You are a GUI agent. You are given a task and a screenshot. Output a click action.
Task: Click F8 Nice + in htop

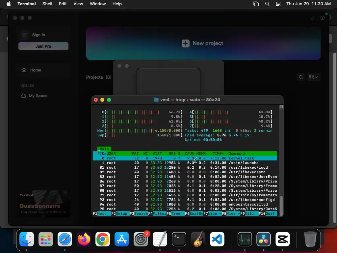231,213
